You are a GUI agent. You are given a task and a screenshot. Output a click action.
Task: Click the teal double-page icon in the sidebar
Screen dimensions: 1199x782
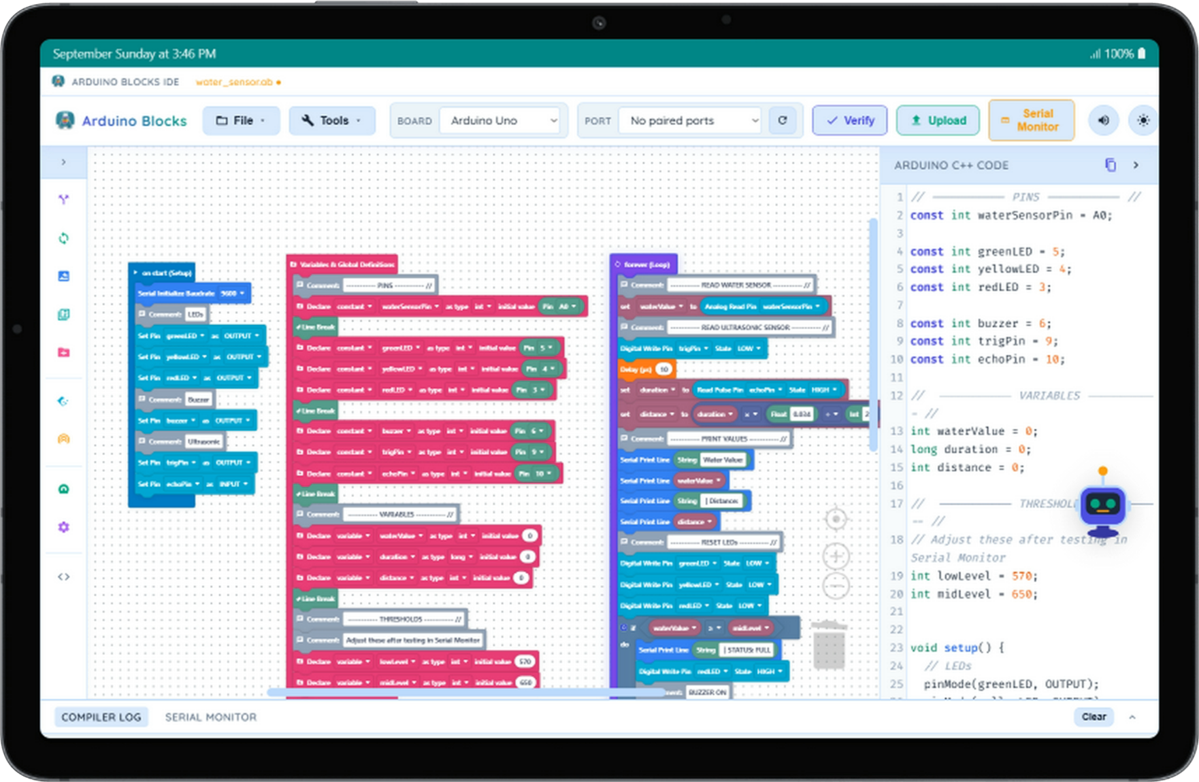(64, 314)
